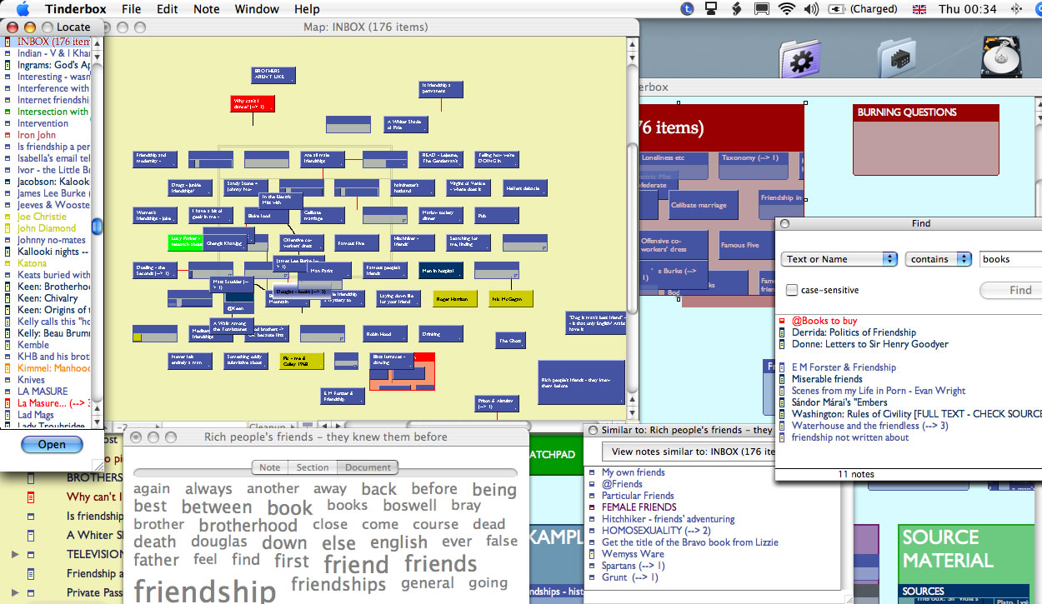
Task: Toggle the case-sensitive checkbox in Find
Action: pos(792,290)
